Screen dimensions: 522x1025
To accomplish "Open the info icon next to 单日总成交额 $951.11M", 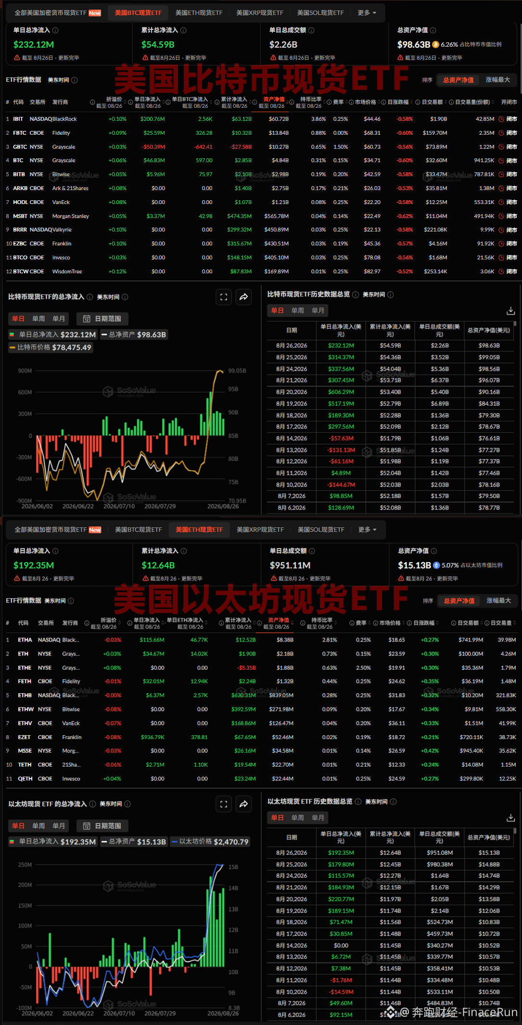I will pos(312,551).
